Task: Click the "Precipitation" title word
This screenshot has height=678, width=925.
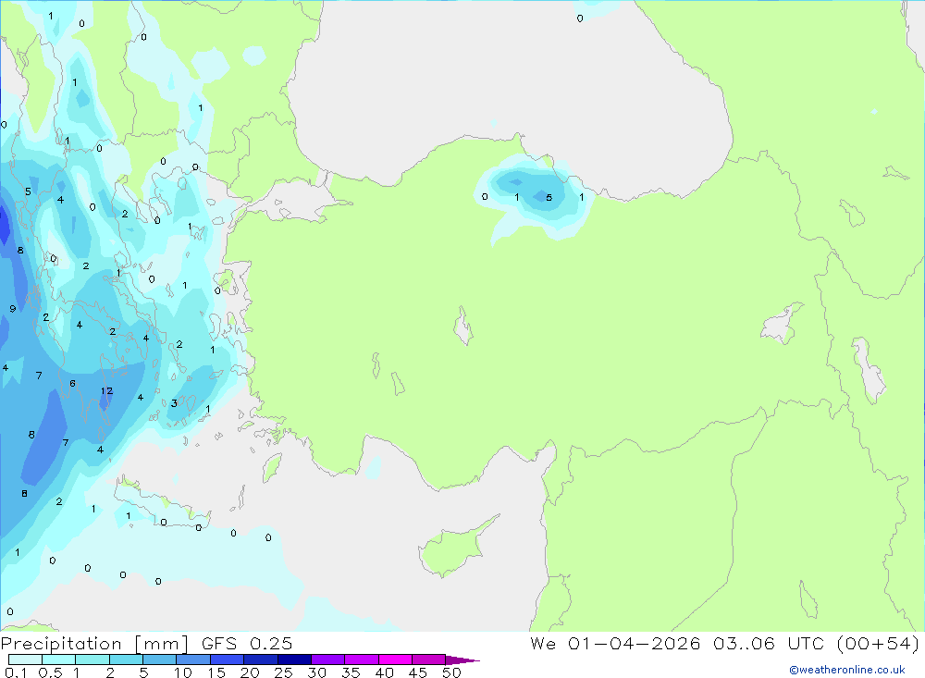Action: [61, 644]
